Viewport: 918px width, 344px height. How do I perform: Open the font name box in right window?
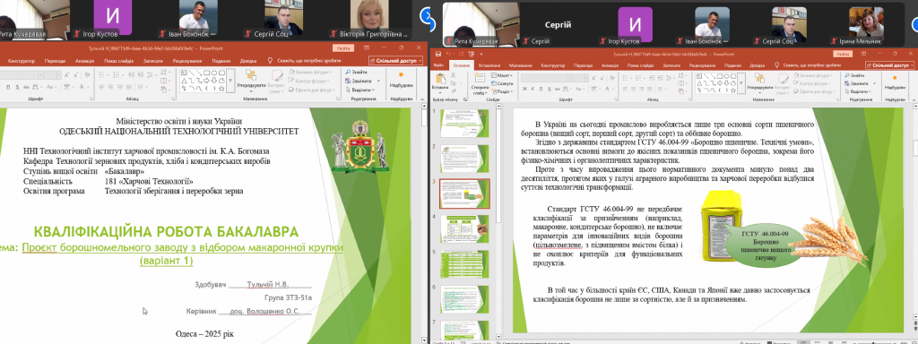coord(546,79)
